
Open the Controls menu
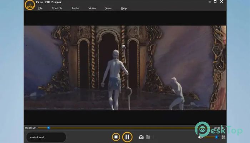click(x=57, y=8)
